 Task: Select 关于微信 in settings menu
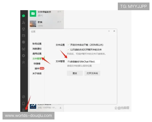coord(37,73)
